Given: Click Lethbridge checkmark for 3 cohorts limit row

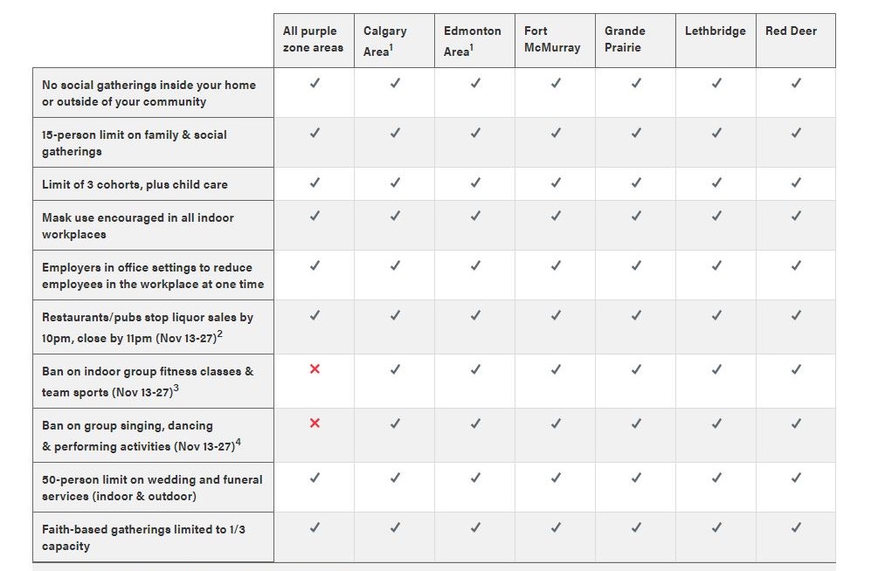Looking at the screenshot, I should click(x=716, y=183).
